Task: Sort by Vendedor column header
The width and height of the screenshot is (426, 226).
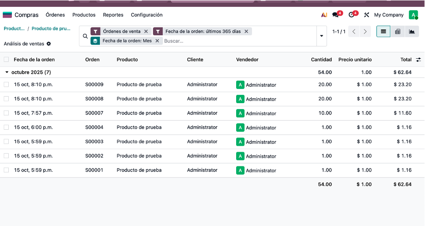Action: pyautogui.click(x=247, y=60)
